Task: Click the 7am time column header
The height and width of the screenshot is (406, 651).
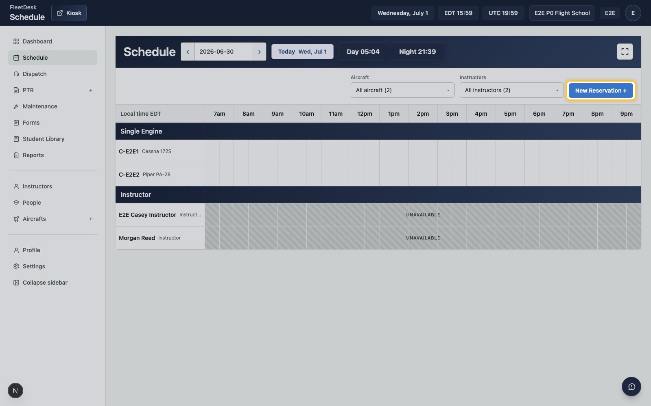Action: coord(219,114)
